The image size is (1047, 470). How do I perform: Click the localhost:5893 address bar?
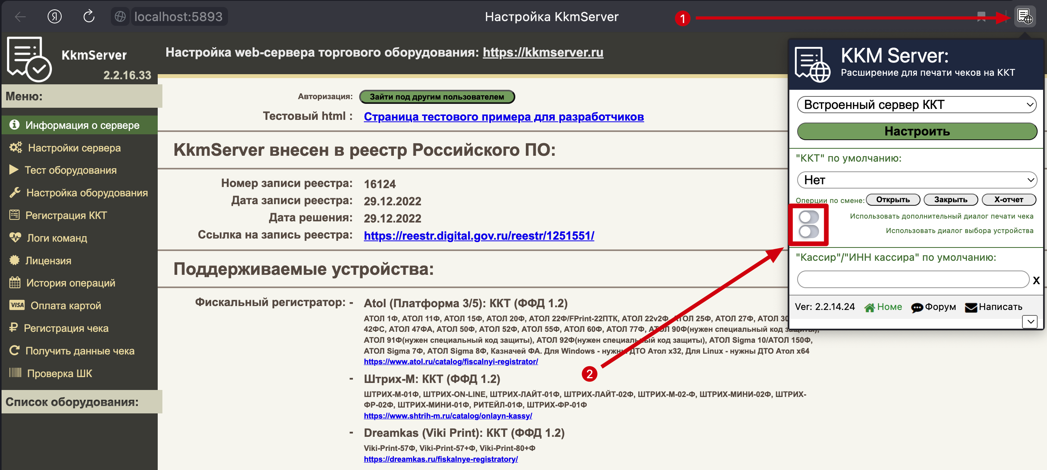pyautogui.click(x=178, y=17)
